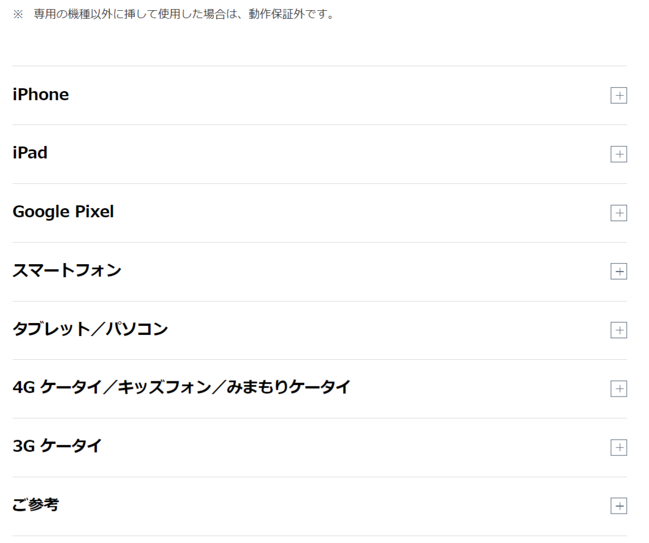649x543 pixels.
Task: Click empty middle of the iPhone row
Action: point(339,96)
